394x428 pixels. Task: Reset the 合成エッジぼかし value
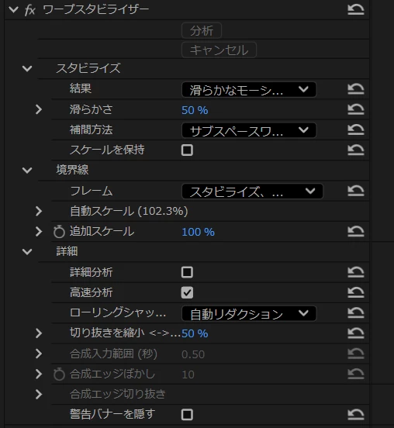point(356,374)
